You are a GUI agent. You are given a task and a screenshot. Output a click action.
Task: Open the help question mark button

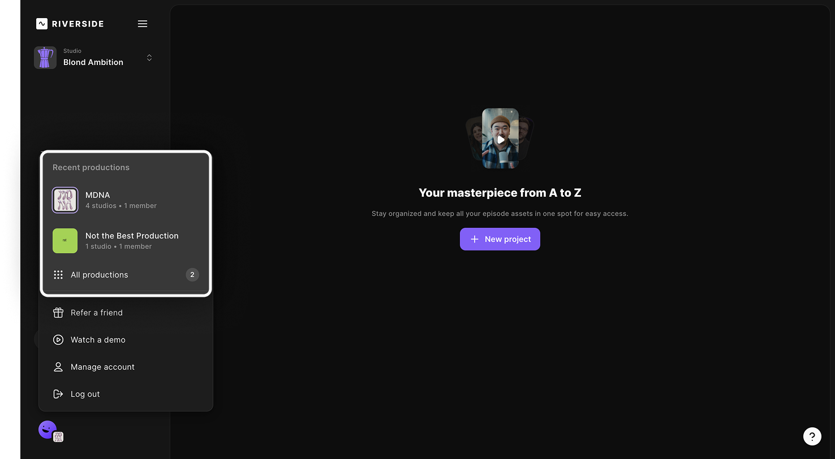click(812, 436)
